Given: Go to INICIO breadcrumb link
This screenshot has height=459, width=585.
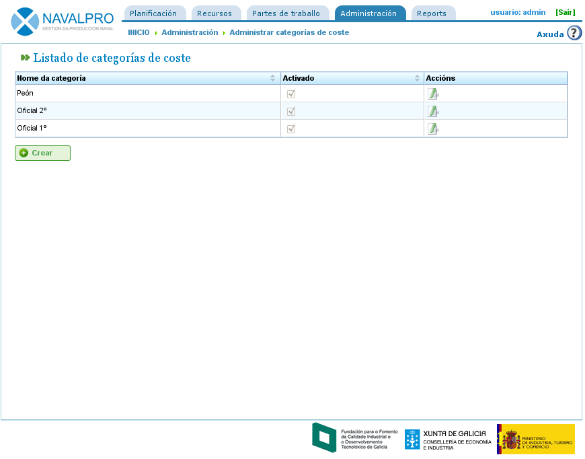Looking at the screenshot, I should pos(139,32).
